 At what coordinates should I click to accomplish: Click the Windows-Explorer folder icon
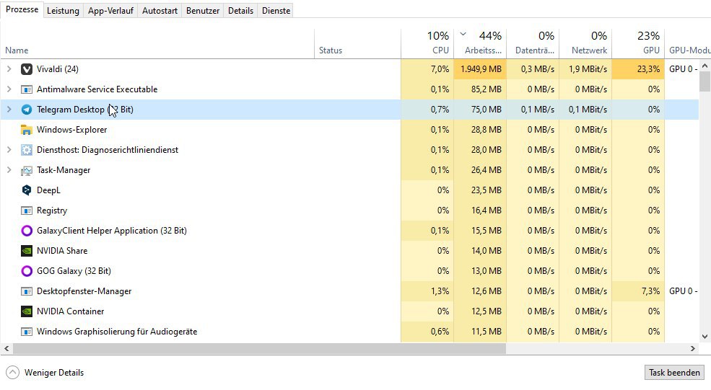(27, 130)
